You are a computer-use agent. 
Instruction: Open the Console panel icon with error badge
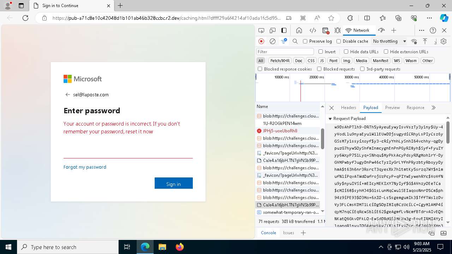pos(326,31)
